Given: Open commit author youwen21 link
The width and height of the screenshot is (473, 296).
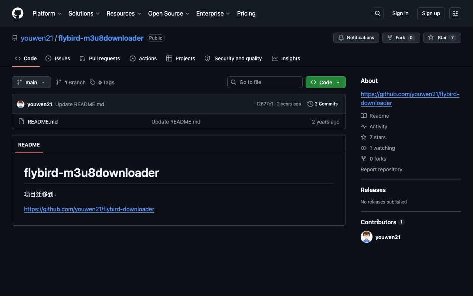Looking at the screenshot, I should tap(40, 104).
